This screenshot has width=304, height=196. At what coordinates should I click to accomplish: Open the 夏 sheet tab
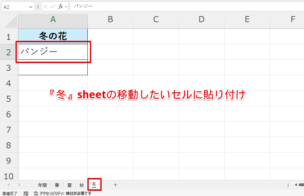pos(69,185)
